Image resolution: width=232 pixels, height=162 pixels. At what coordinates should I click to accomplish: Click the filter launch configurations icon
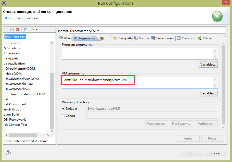(x=32, y=29)
